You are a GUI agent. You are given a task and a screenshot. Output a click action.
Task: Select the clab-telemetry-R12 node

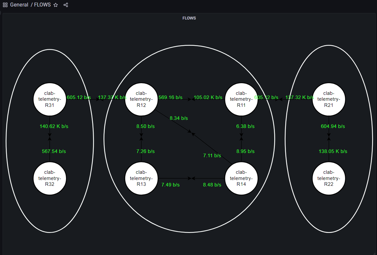[x=141, y=99]
